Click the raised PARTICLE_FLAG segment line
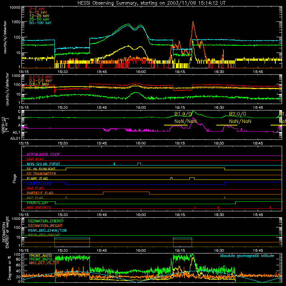 [x=126, y=192]
